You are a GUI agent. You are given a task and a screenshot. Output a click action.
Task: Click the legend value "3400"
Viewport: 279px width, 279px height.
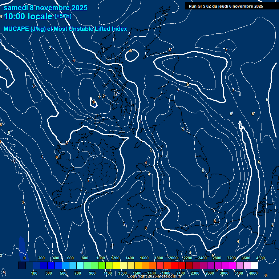[239, 273]
